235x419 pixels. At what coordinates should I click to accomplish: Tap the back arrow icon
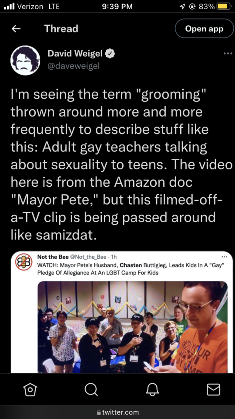click(x=16, y=29)
